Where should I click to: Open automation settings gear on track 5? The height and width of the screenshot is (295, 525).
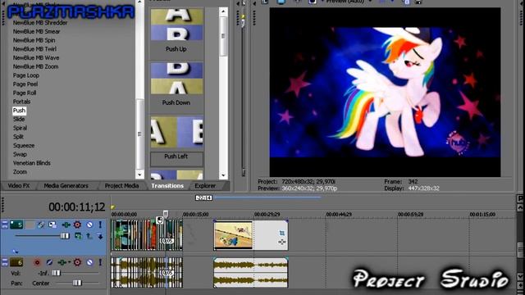pos(77,225)
